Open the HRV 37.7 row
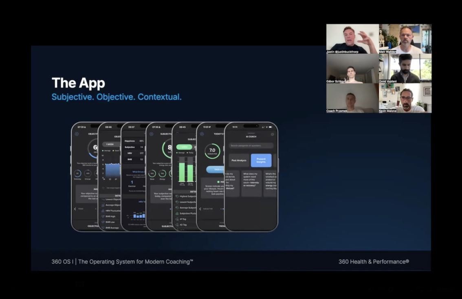 pyautogui.click(x=134, y=153)
